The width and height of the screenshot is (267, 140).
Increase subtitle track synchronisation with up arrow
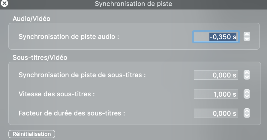[x=247, y=73]
